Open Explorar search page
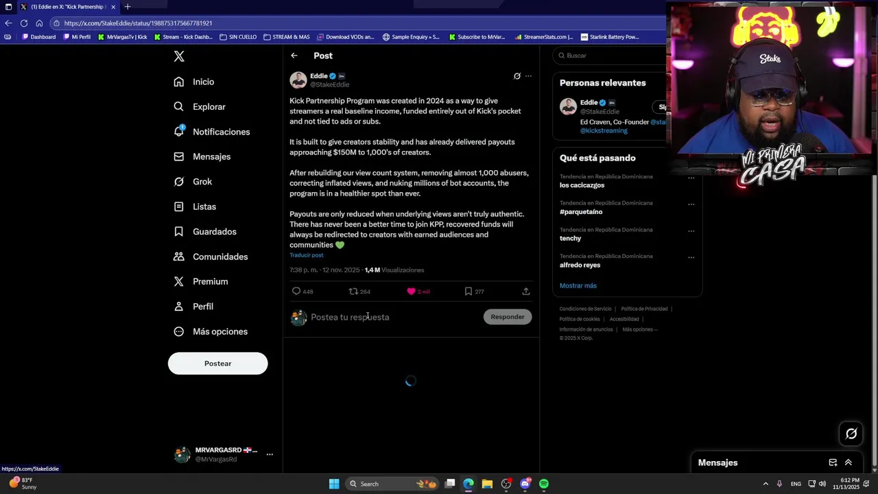The height and width of the screenshot is (494, 878). pyautogui.click(x=200, y=107)
